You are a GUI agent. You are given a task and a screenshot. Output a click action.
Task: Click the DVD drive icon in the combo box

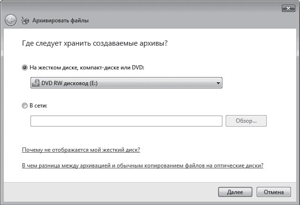[x=36, y=84]
